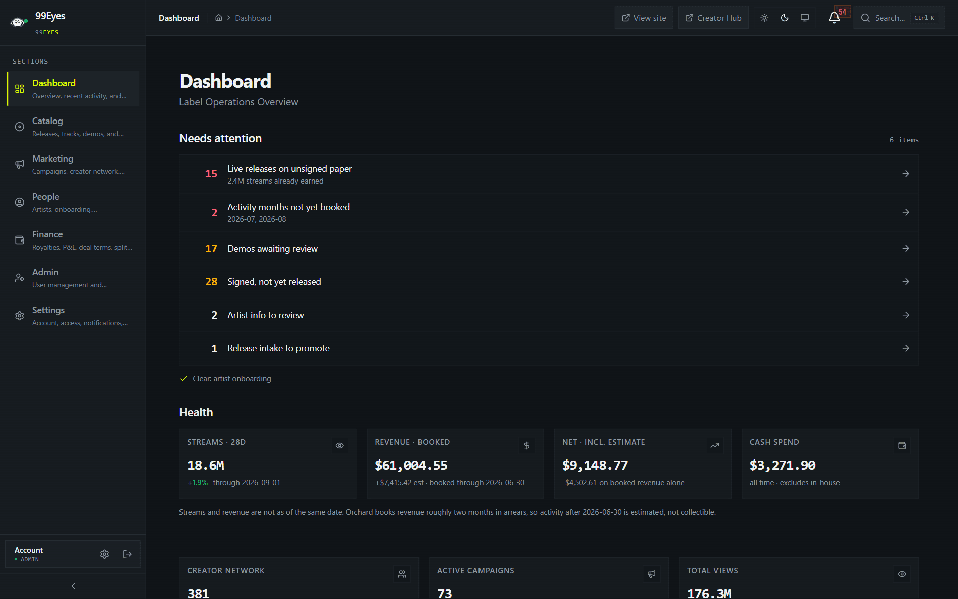This screenshot has width=958, height=599.
Task: Click the home breadcrumb icon
Action: tap(218, 18)
